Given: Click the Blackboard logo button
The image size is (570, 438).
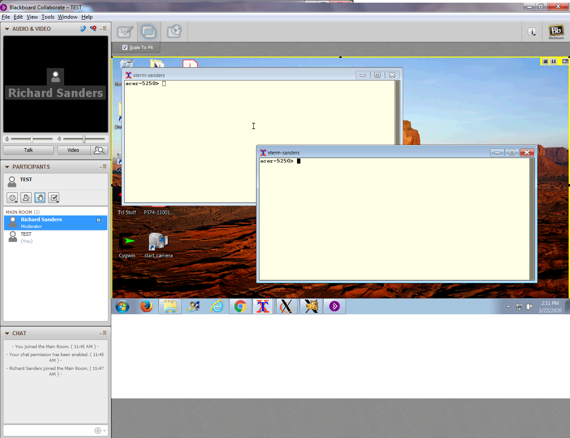Looking at the screenshot, I should [x=556, y=32].
